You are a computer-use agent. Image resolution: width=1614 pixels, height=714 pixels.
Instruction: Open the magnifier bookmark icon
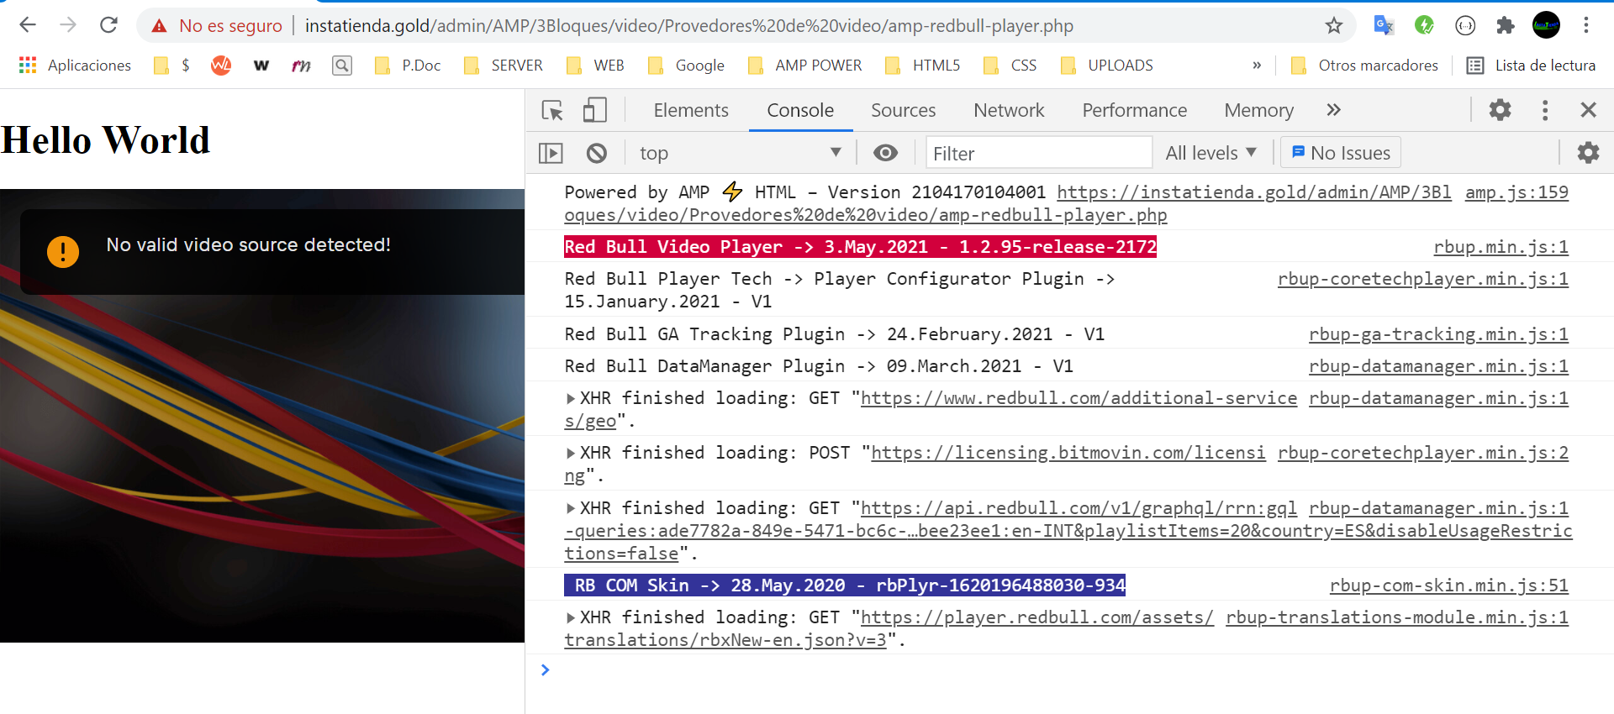pyautogui.click(x=342, y=66)
